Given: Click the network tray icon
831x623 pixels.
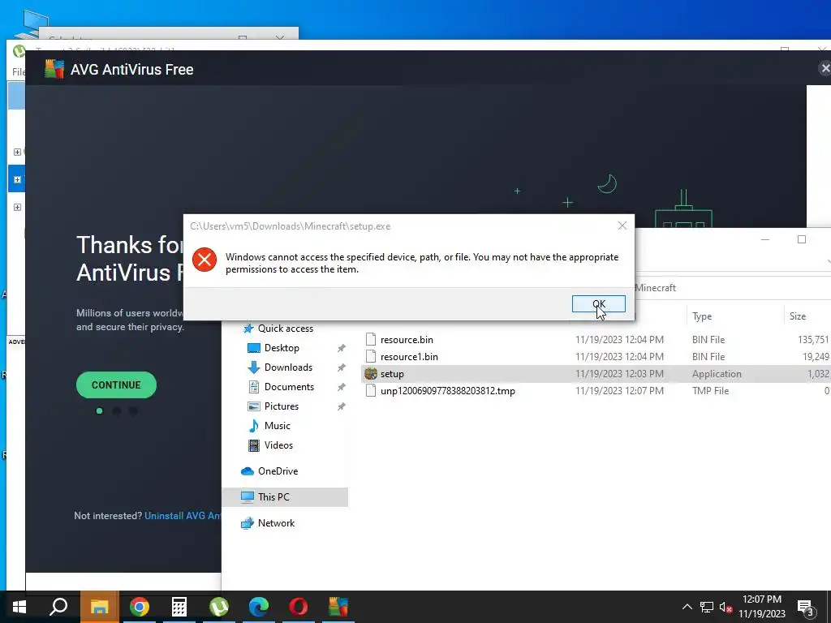Looking at the screenshot, I should [x=707, y=607].
